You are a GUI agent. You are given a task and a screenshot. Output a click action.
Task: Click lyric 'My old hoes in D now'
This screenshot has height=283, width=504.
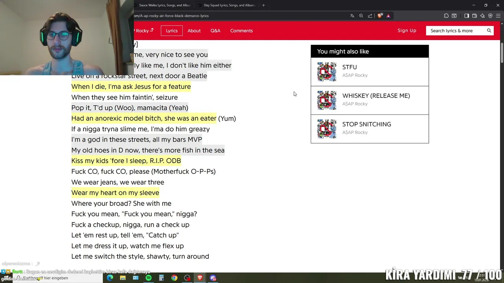click(x=148, y=150)
